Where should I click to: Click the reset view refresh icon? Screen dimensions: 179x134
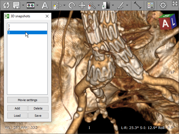(x=6, y=5)
